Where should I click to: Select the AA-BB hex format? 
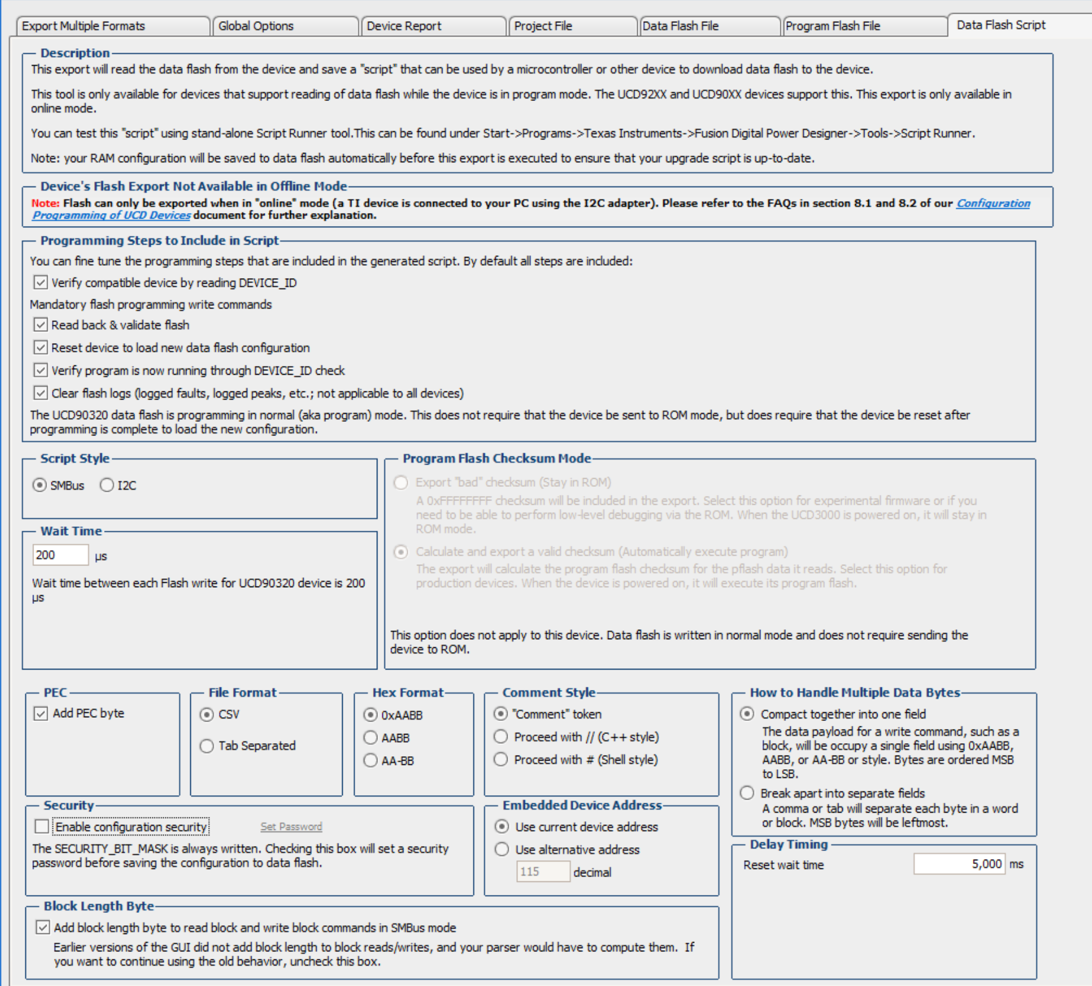pos(371,761)
